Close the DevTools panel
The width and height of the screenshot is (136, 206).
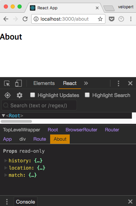(130, 83)
